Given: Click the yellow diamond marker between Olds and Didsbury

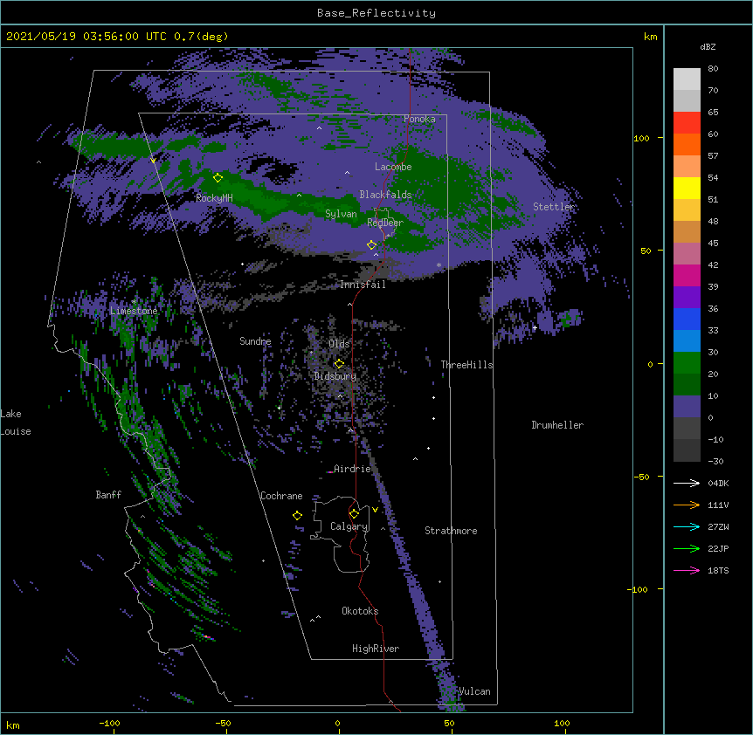Looking at the screenshot, I should click(x=339, y=363).
